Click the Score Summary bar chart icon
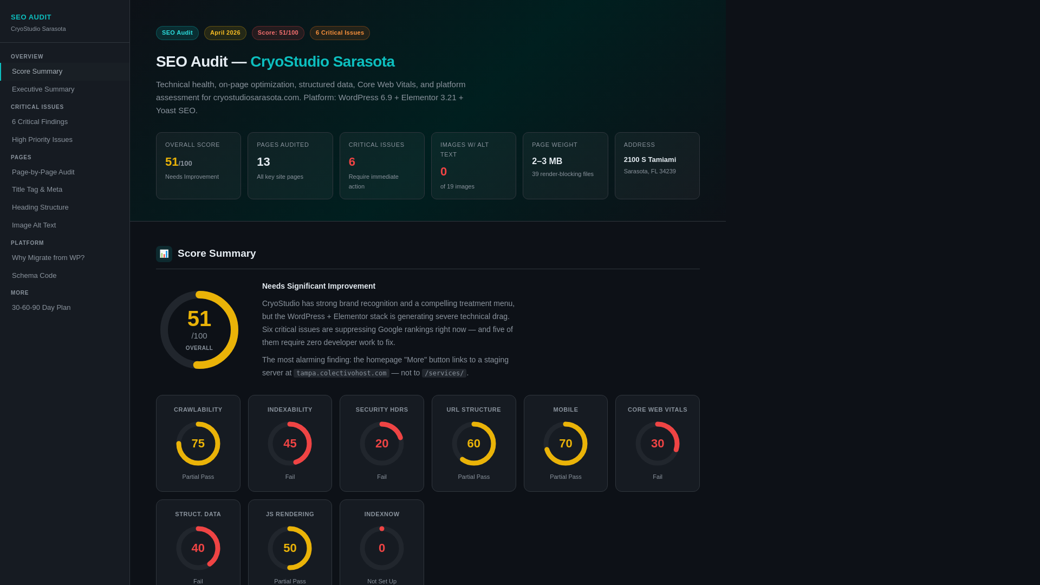 (164, 254)
